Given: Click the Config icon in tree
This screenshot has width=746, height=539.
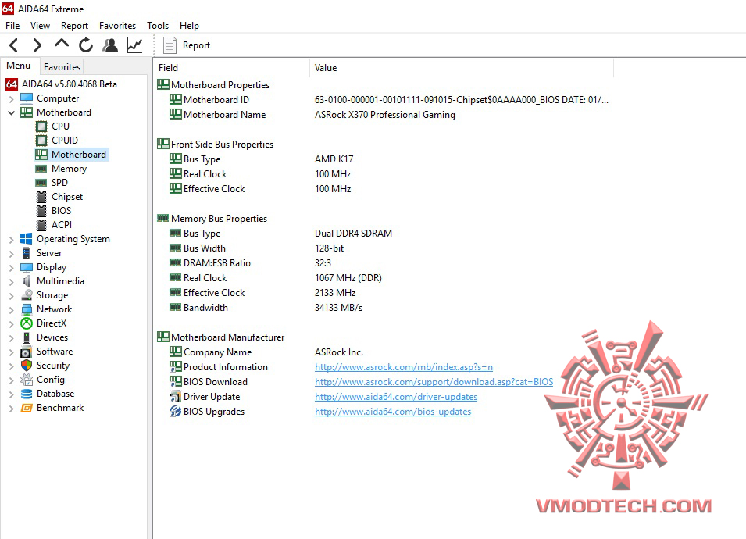Looking at the screenshot, I should click(27, 380).
